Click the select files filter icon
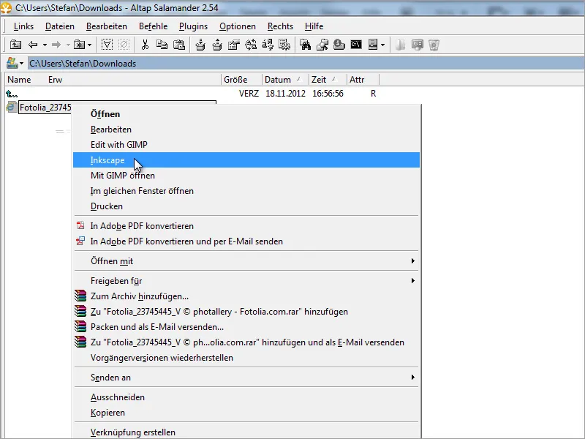The image size is (585, 439). (107, 45)
